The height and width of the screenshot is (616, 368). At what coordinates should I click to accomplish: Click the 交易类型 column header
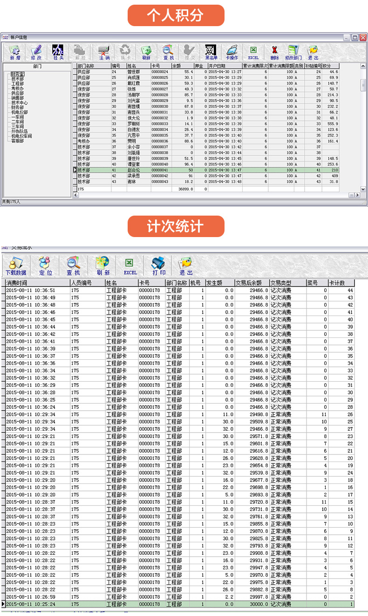point(286,283)
